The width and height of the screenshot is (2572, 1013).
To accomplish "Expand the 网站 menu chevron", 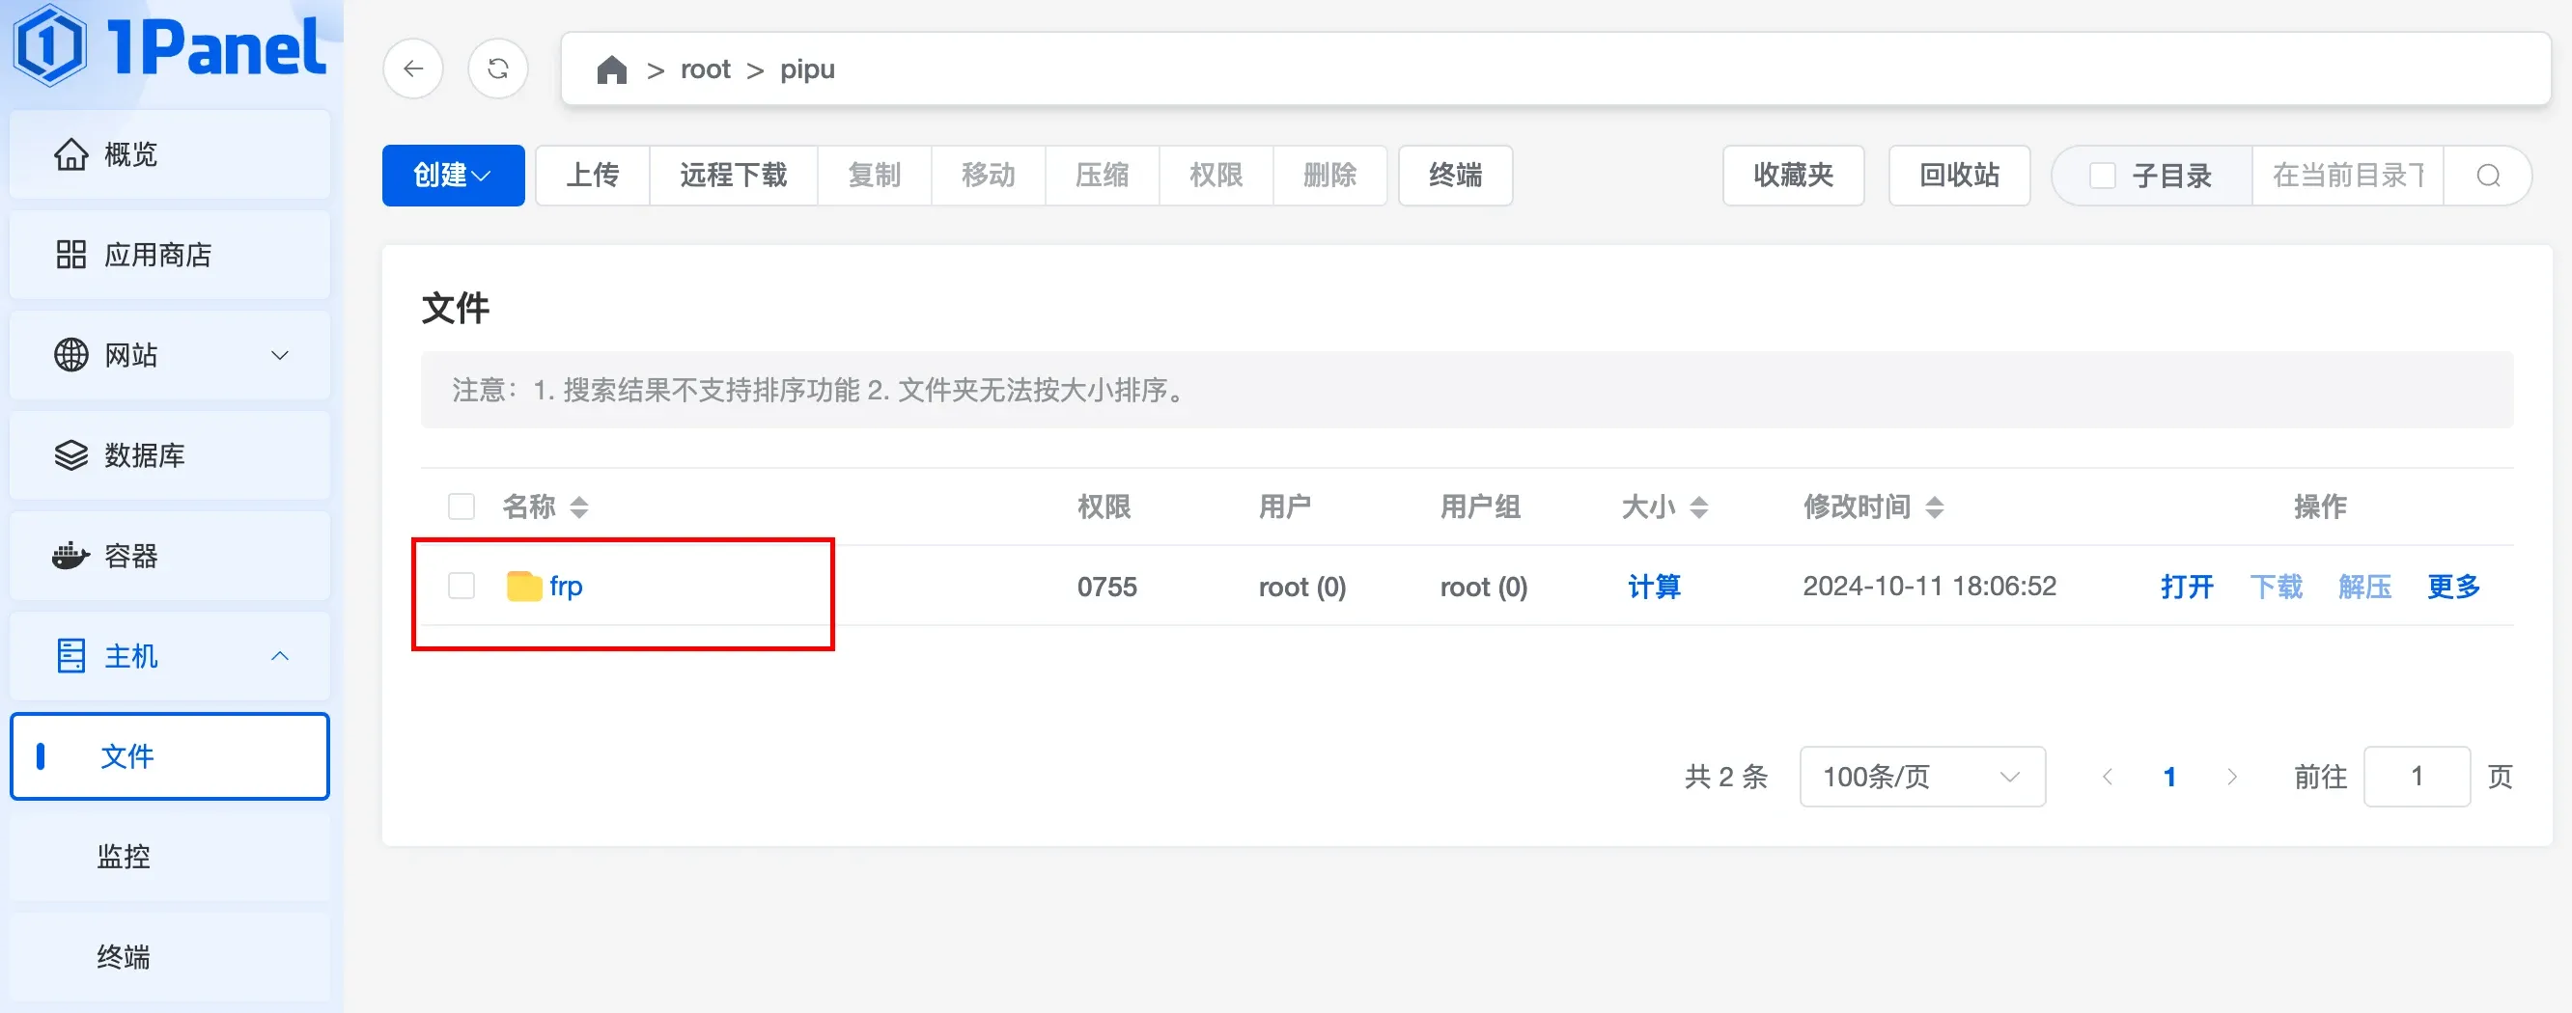I will [x=281, y=355].
